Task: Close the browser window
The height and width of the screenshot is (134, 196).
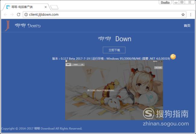Action: [190, 2]
